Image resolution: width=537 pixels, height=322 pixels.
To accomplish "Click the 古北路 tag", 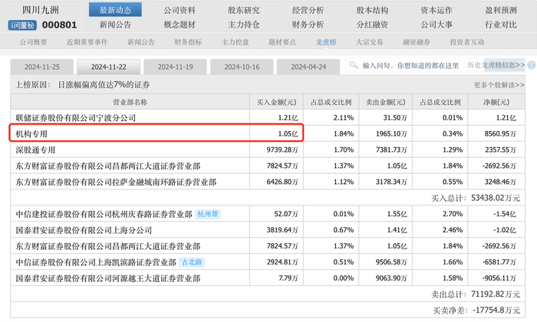I will (192, 262).
